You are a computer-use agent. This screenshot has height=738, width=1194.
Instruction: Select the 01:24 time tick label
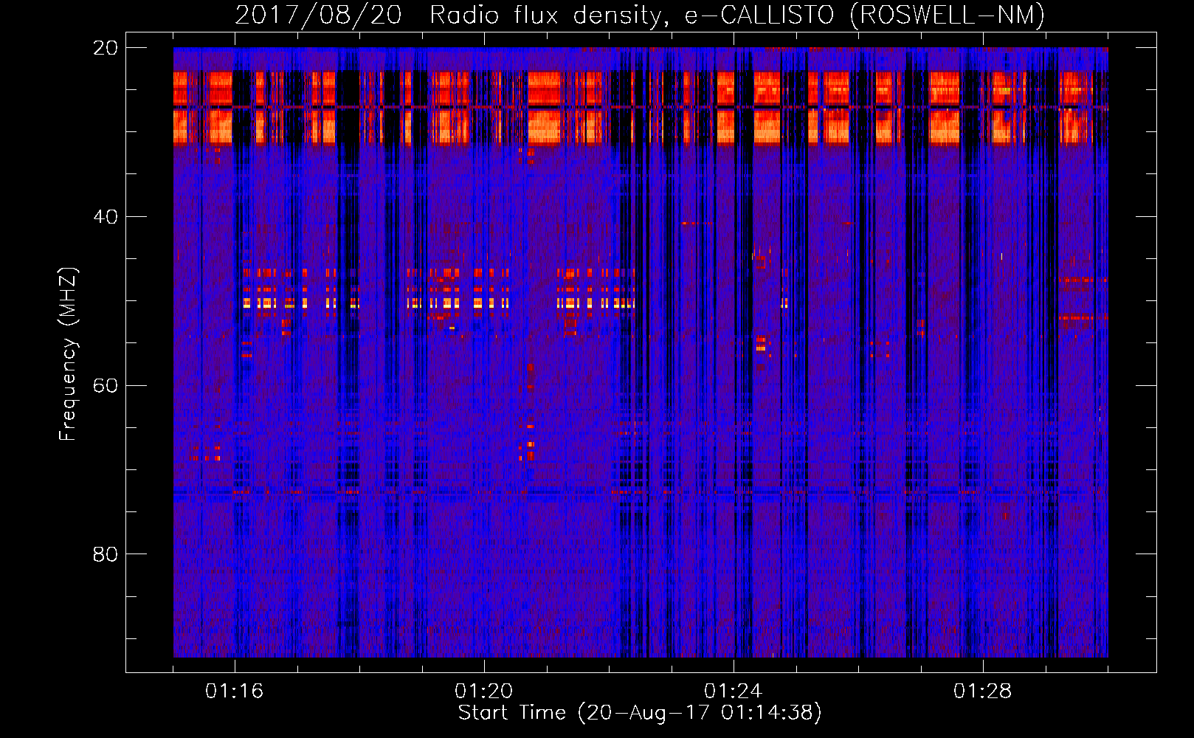pos(734,692)
